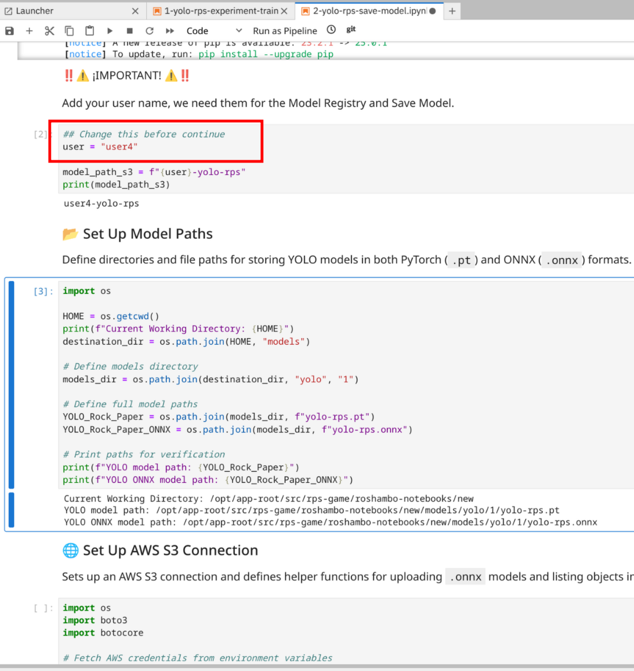Image resolution: width=634 pixels, height=671 pixels.
Task: Click the horizontal scrollbar at the bottom
Action: point(317,667)
